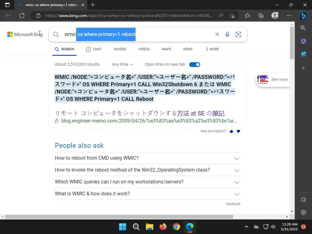312x234 pixels.
Task: Click the vertical scrollbar thumb
Action: (292, 43)
